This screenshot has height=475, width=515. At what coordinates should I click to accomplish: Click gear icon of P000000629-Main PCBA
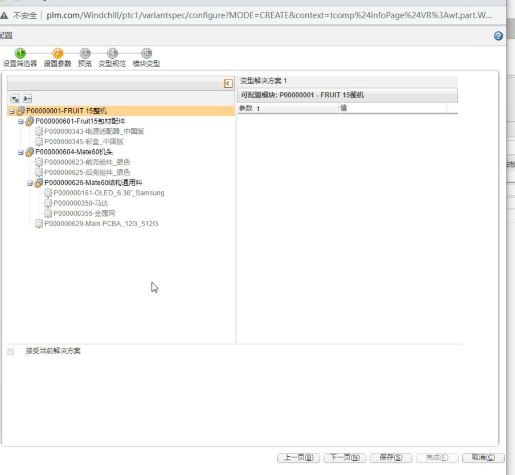pyautogui.click(x=39, y=224)
